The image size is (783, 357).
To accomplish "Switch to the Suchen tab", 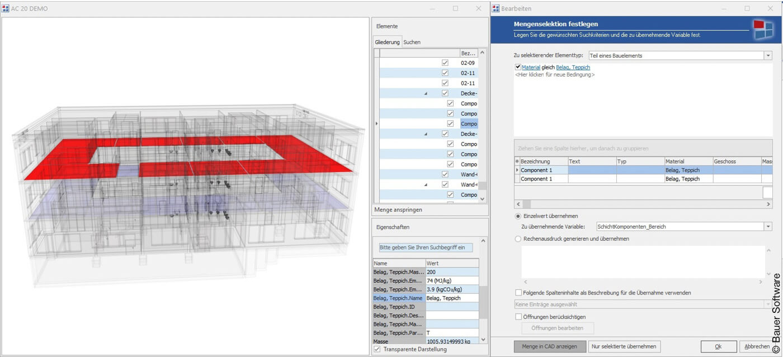I will [x=412, y=42].
